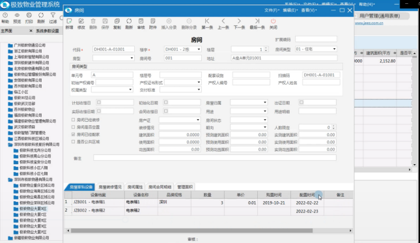420x243 pixels.
Task: Click the 楼层 stepper up arrow
Action: tap(266, 48)
